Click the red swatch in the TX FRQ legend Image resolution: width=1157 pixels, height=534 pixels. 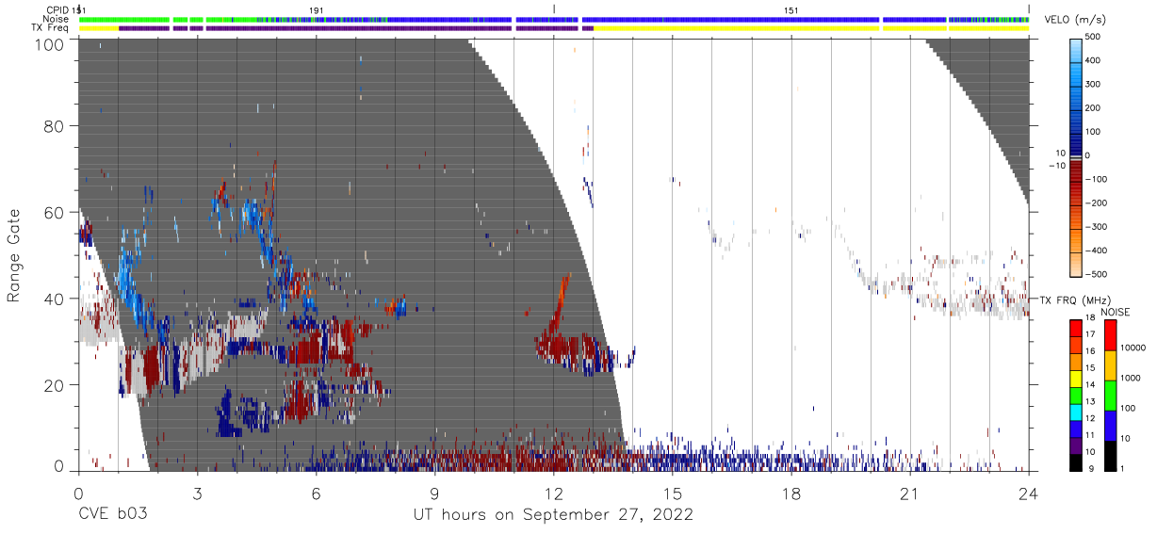click(x=1076, y=328)
